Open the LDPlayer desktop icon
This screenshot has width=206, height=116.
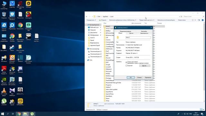tap(29, 4)
